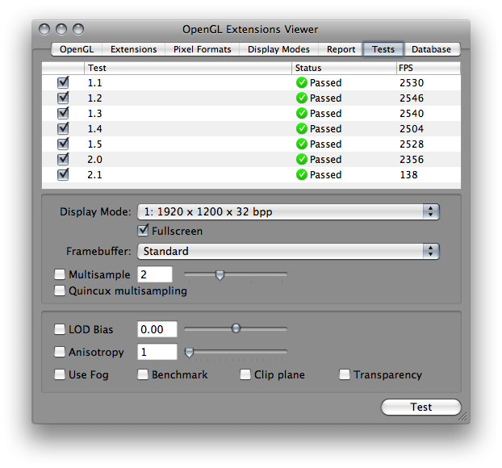Click the LOD Bias slider thumb
This screenshot has height=468, width=502.
pyautogui.click(x=236, y=328)
